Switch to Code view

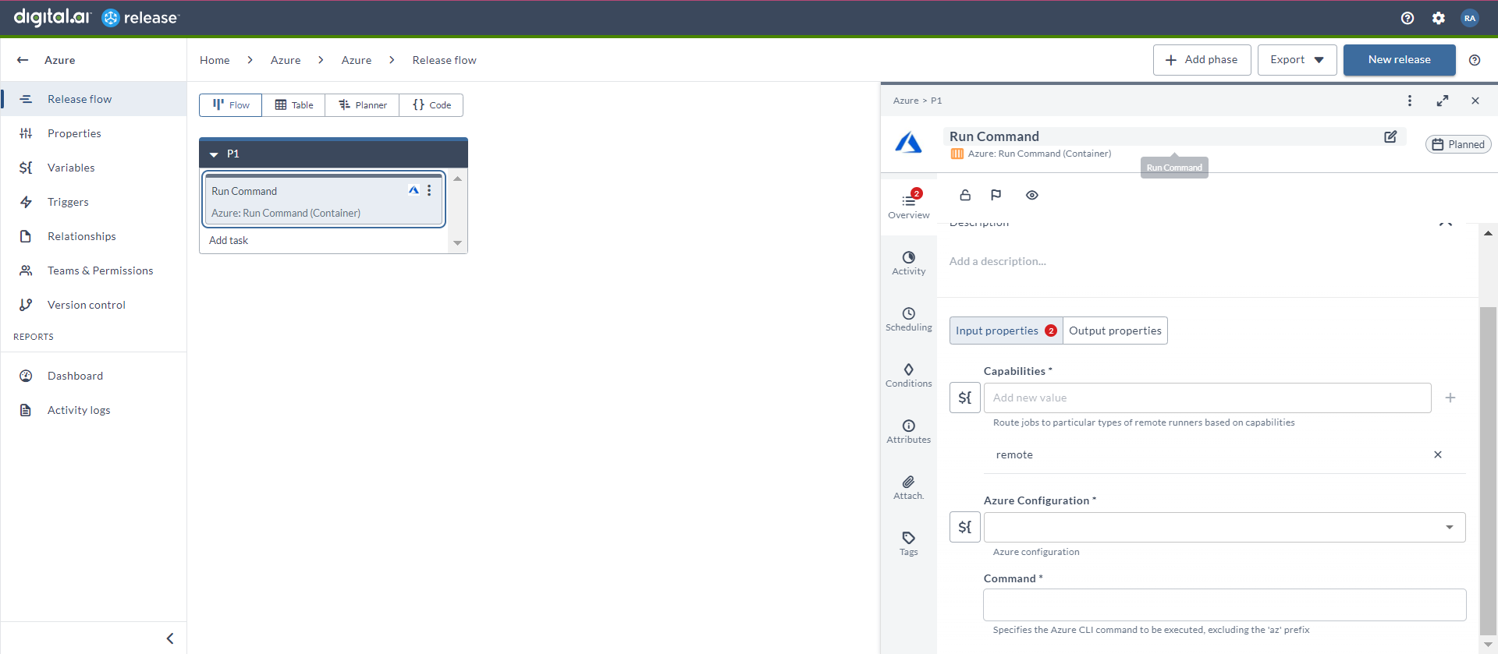coord(431,105)
